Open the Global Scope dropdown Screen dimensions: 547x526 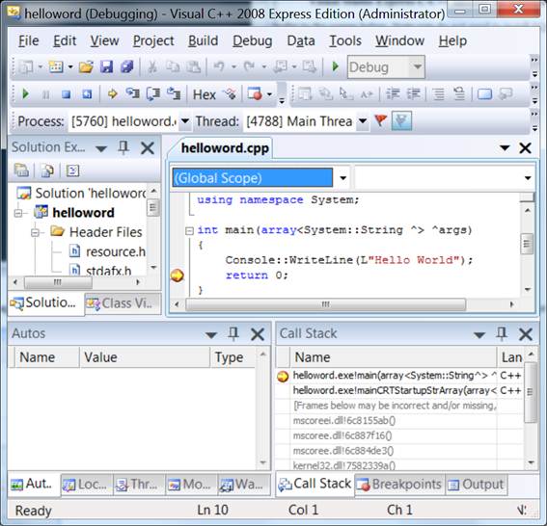tap(343, 178)
